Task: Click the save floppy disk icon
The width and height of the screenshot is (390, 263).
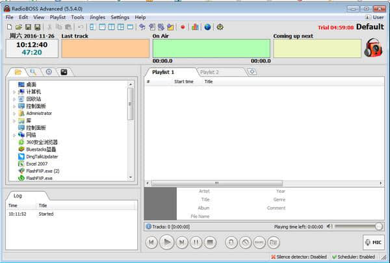Action: click(28, 27)
